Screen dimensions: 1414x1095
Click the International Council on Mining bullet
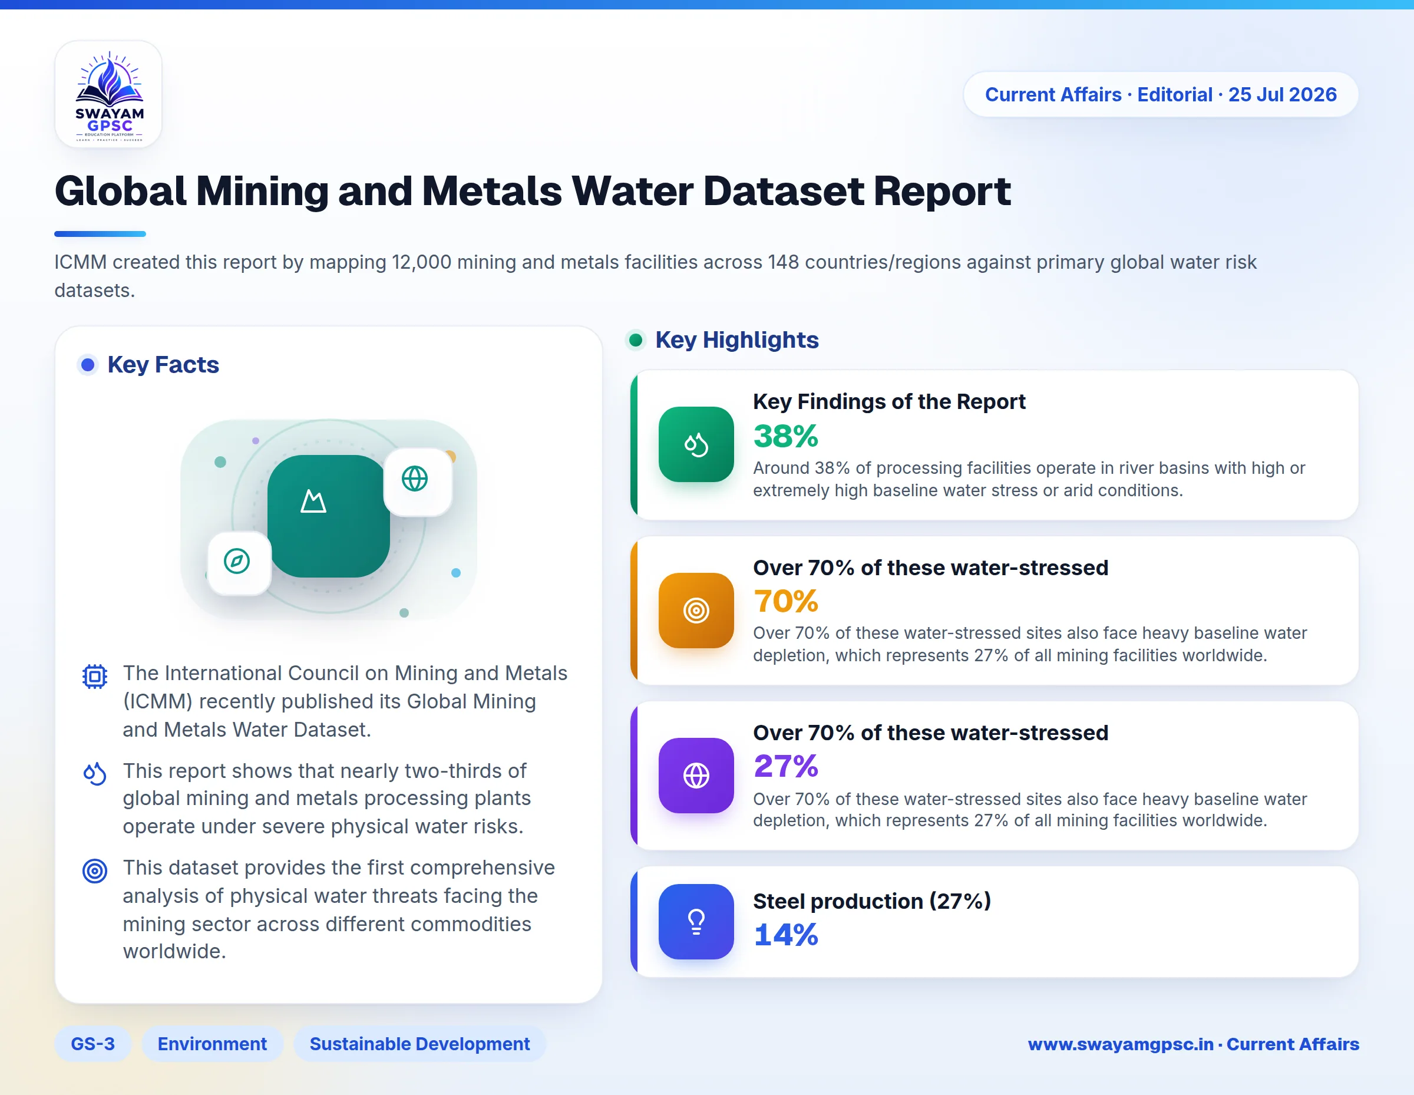[345, 701]
